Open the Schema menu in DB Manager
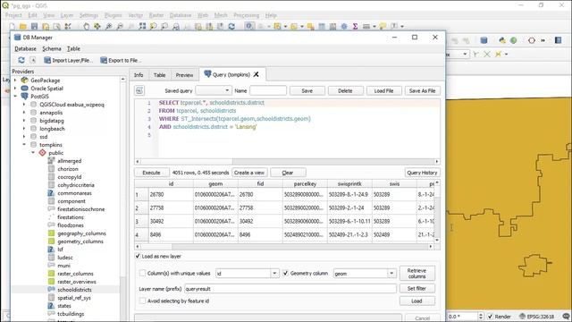This screenshot has height=322, width=572. click(52, 48)
